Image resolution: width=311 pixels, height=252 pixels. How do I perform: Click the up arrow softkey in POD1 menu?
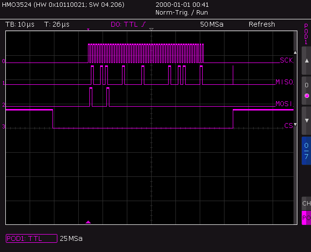pos(307,61)
